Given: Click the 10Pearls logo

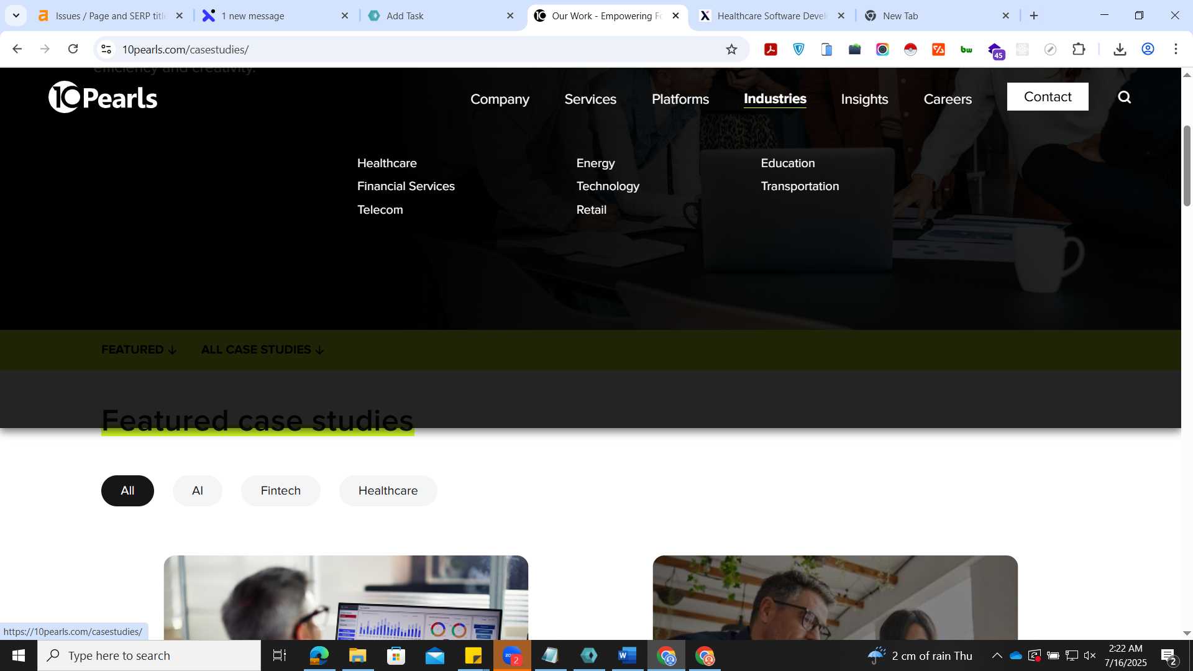Looking at the screenshot, I should pyautogui.click(x=103, y=98).
